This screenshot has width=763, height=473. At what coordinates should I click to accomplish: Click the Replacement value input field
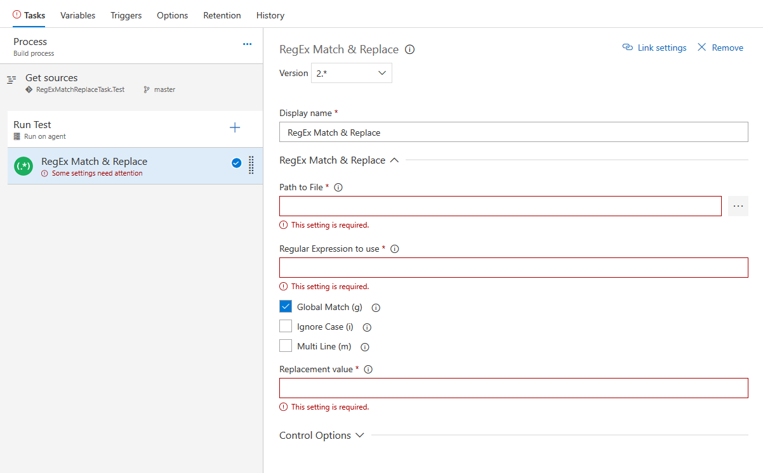coord(514,388)
